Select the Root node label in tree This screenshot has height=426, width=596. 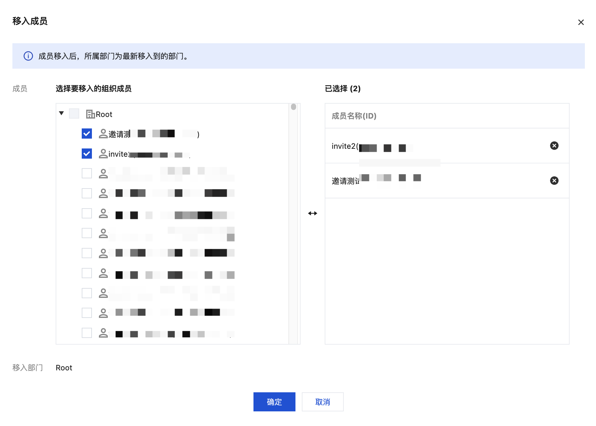point(104,114)
